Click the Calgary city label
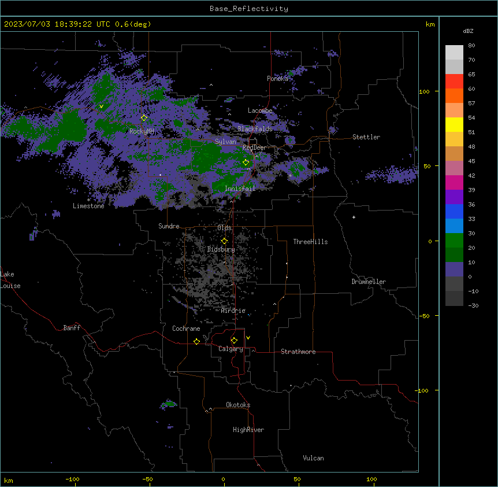The height and width of the screenshot is (487, 498). coord(231,349)
